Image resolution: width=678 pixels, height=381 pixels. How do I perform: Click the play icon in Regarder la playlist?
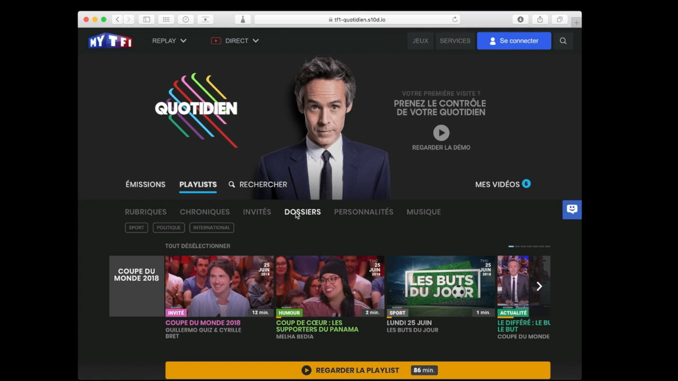pyautogui.click(x=306, y=370)
